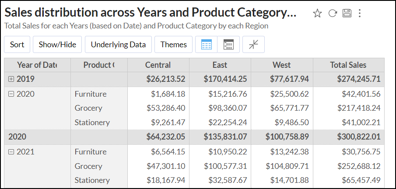Open the Themes menu
The image size is (396, 189).
[173, 45]
